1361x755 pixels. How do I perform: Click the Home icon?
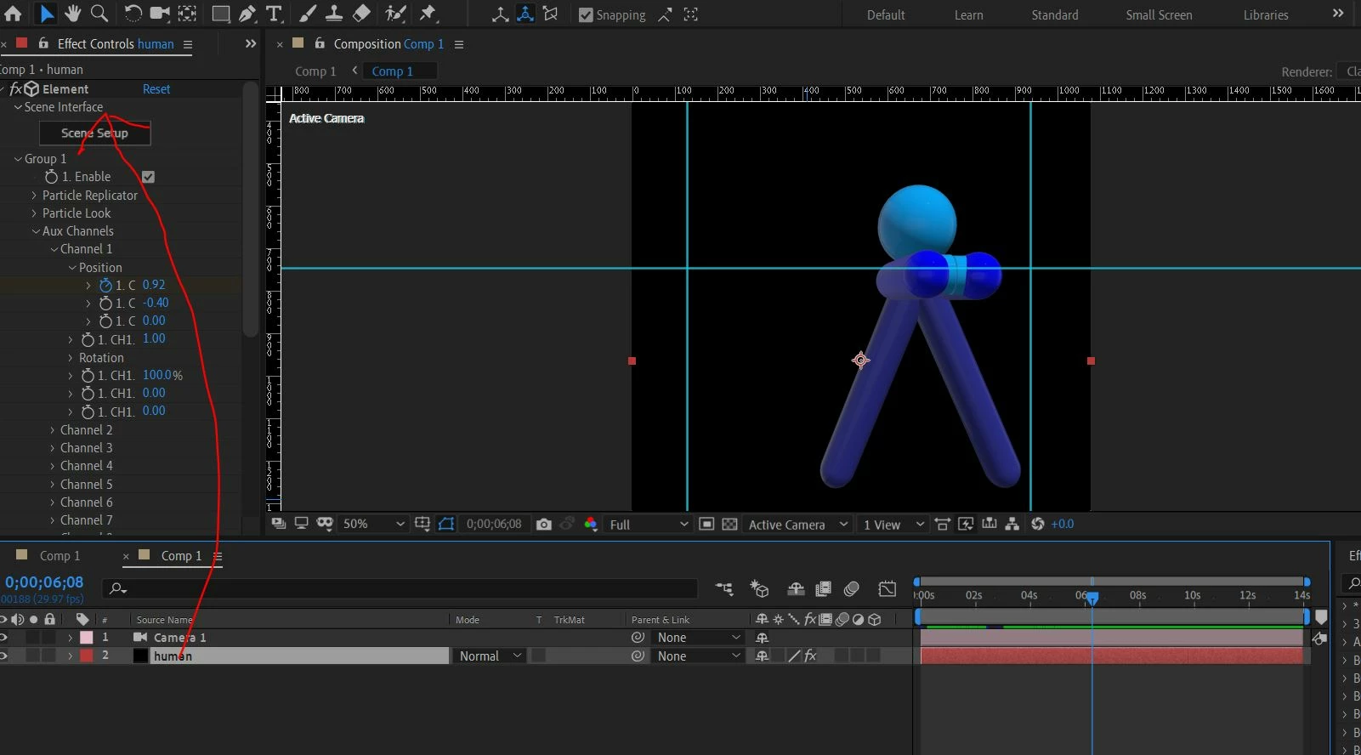point(13,13)
